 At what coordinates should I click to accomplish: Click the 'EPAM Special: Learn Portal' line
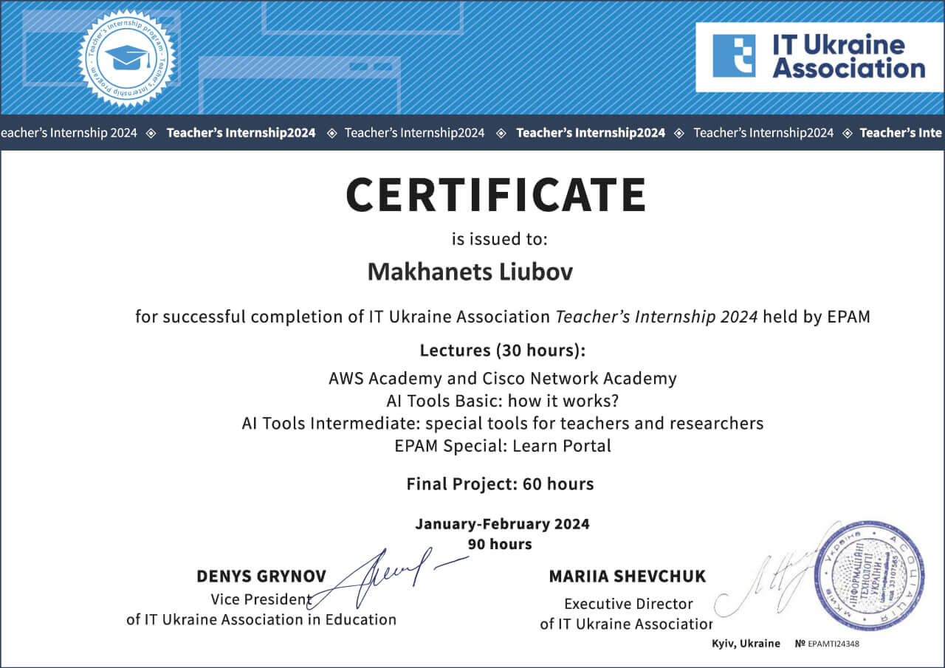[x=503, y=446]
